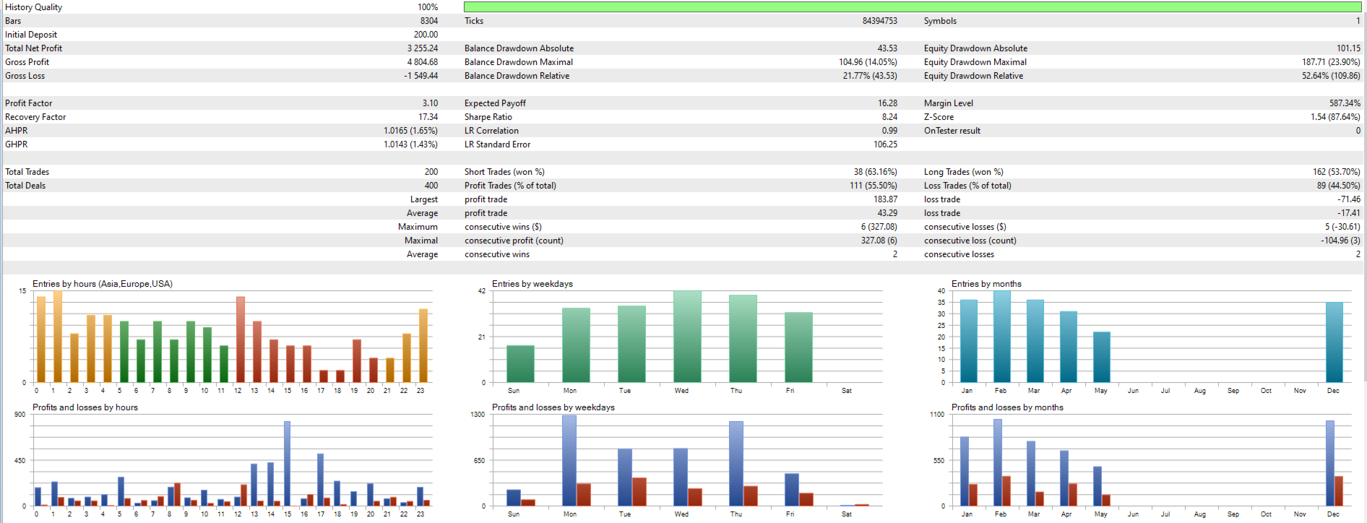Viewport: 1367px width, 523px height.
Task: Click the Thu blue profit bar by weekdays
Action: (736, 464)
